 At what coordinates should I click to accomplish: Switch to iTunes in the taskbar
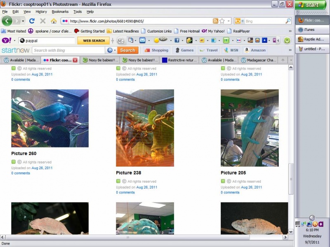[312, 30]
